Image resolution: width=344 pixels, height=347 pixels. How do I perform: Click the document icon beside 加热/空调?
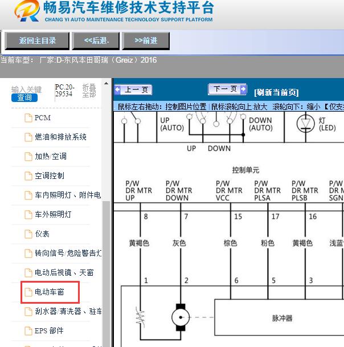(x=28, y=156)
